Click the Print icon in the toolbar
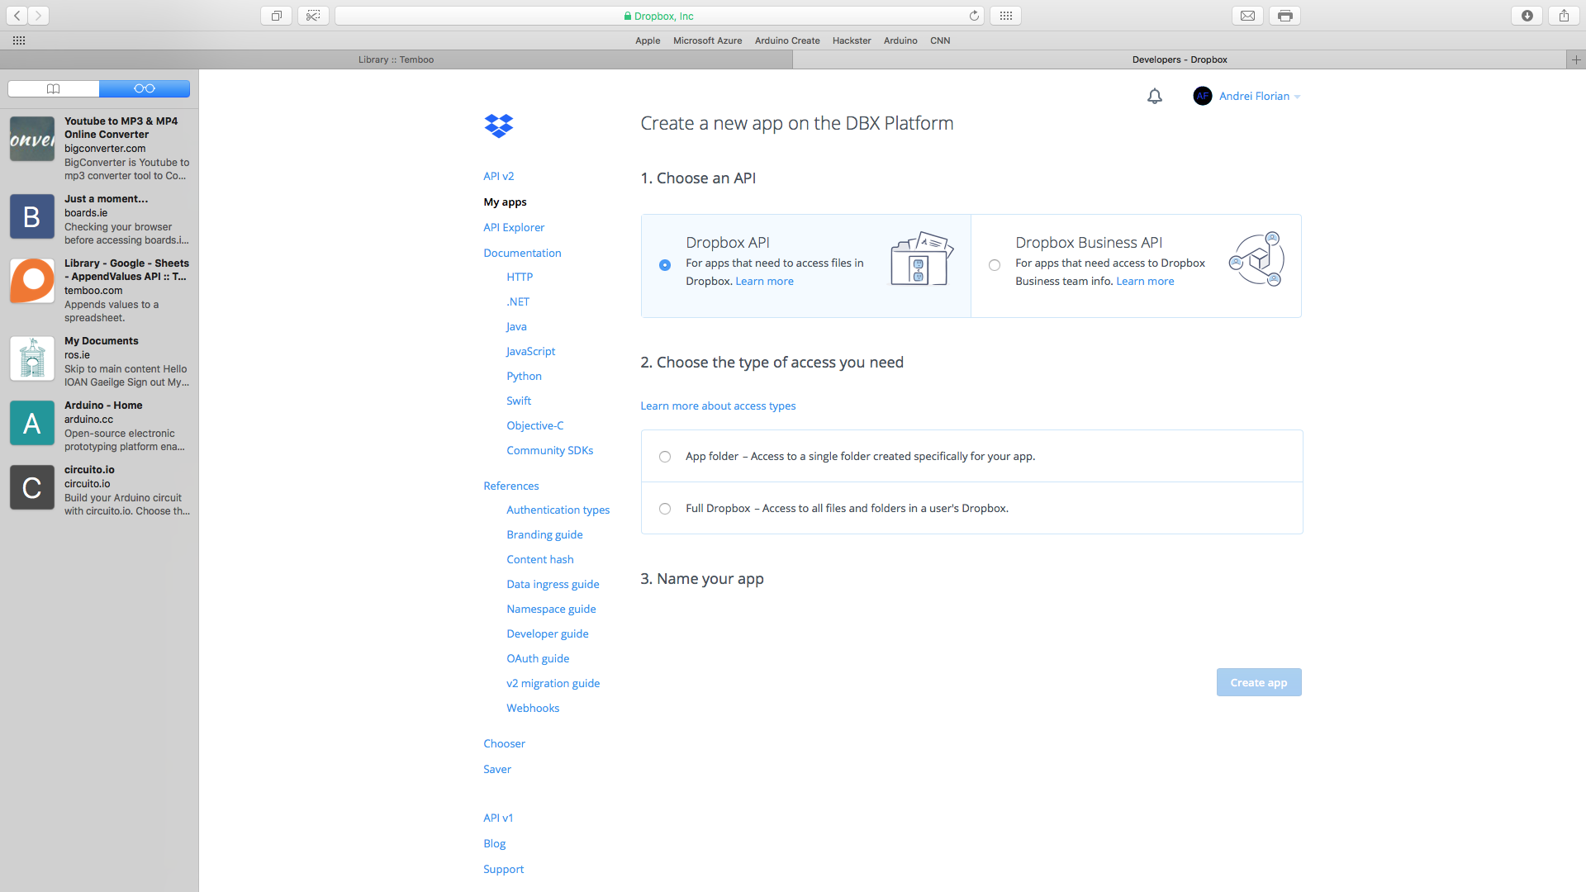 [1284, 15]
